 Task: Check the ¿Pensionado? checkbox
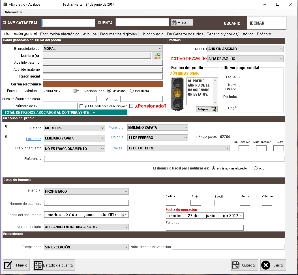point(131,106)
